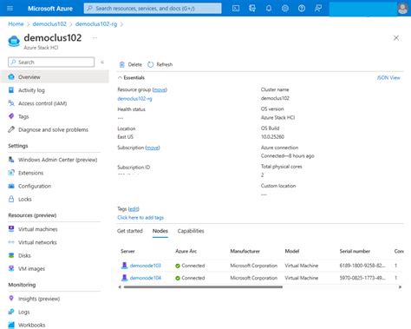The image size is (411, 329).
Task: Click the OS Build value 10.0.25260
Action: 272,137
